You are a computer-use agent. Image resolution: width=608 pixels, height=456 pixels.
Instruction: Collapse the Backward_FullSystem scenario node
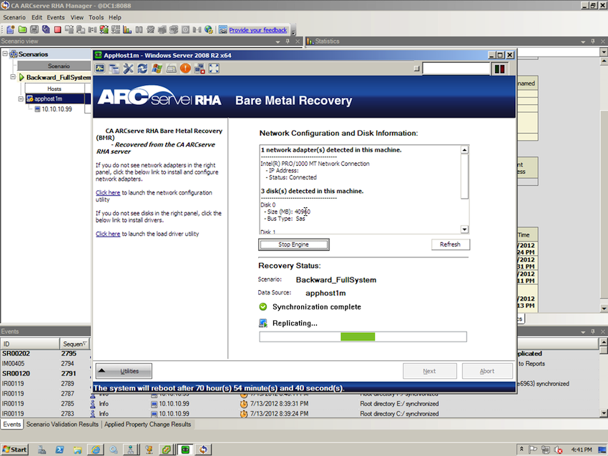13,77
